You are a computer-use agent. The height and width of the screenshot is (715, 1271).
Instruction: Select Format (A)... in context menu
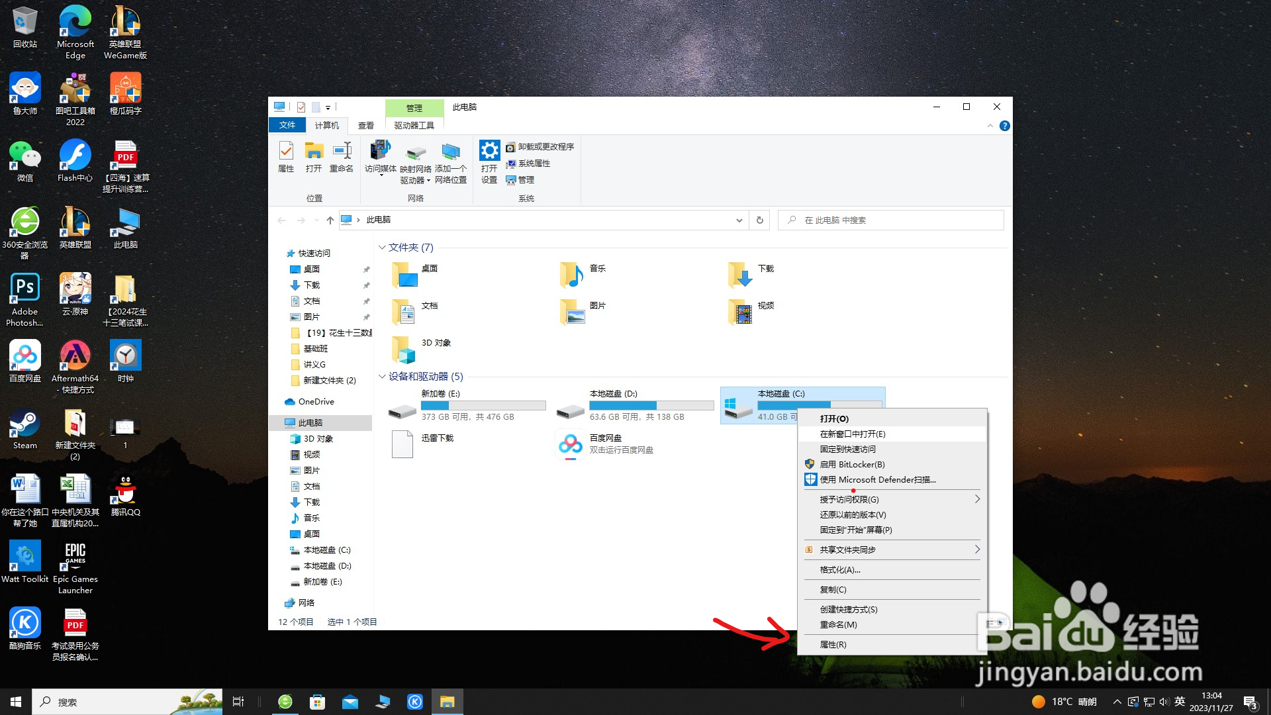[x=840, y=569]
